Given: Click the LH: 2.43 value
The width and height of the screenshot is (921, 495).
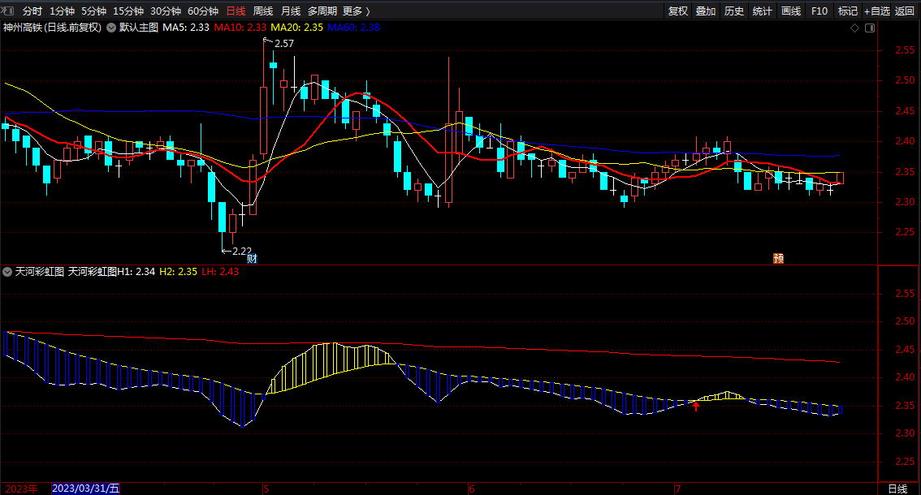Looking at the screenshot, I should coord(220,272).
